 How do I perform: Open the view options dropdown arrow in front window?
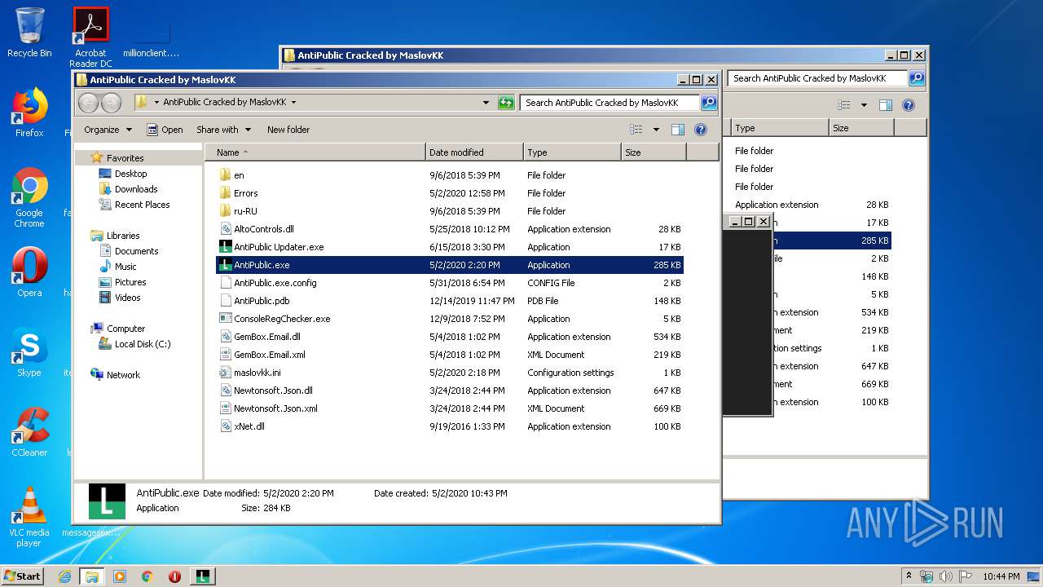(656, 130)
